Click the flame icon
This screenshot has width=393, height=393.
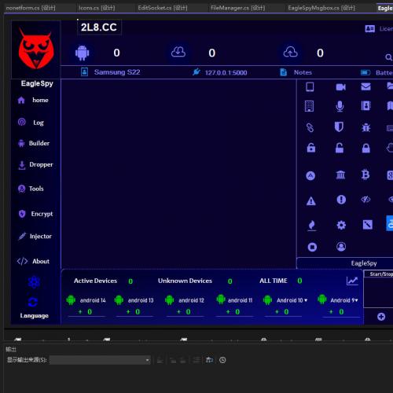(x=311, y=226)
